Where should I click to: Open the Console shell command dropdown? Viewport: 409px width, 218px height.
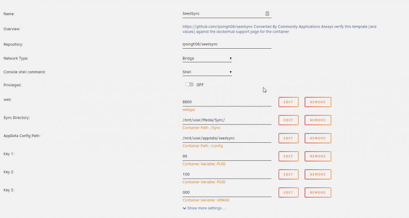(207, 72)
